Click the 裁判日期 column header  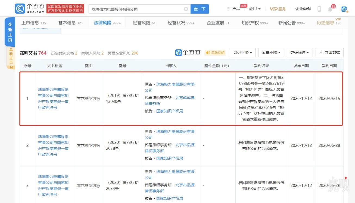329,66
